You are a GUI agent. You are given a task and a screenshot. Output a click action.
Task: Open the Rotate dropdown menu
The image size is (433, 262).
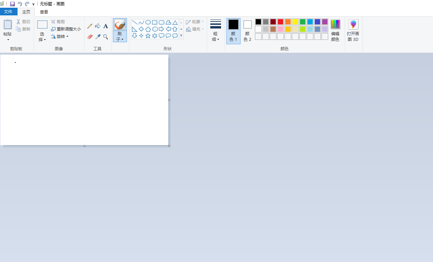[60, 37]
